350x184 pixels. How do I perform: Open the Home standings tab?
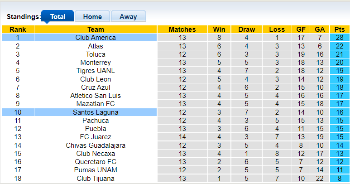tap(92, 17)
